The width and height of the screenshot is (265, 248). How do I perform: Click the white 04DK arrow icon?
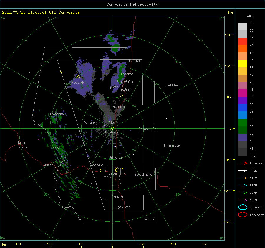(243, 170)
